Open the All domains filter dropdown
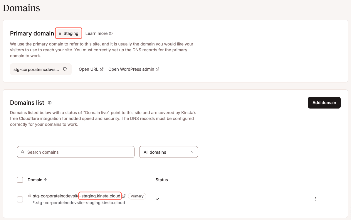Viewport: 351px width, 220px height. [x=168, y=152]
